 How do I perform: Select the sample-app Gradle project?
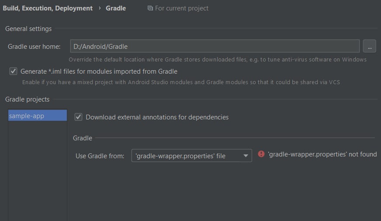[38, 116]
